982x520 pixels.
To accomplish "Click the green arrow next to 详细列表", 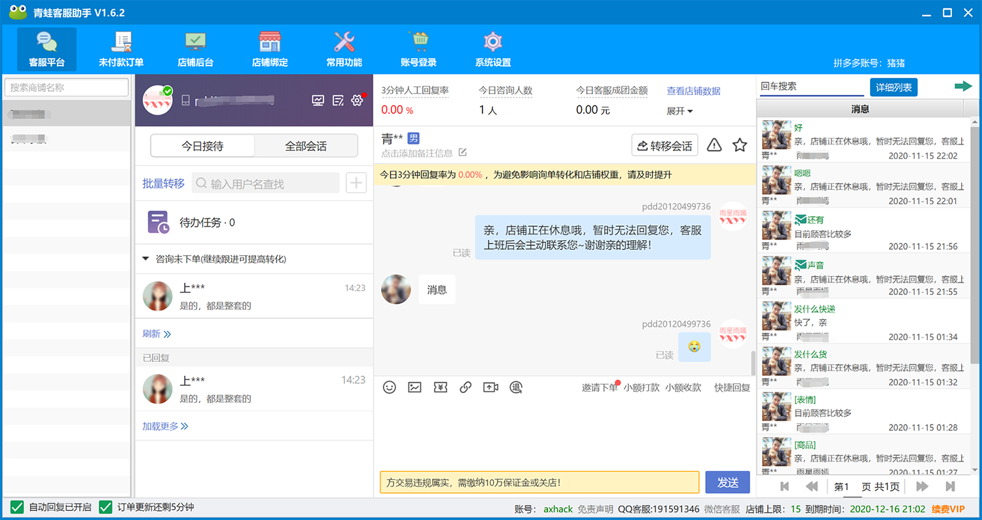I will click(963, 86).
